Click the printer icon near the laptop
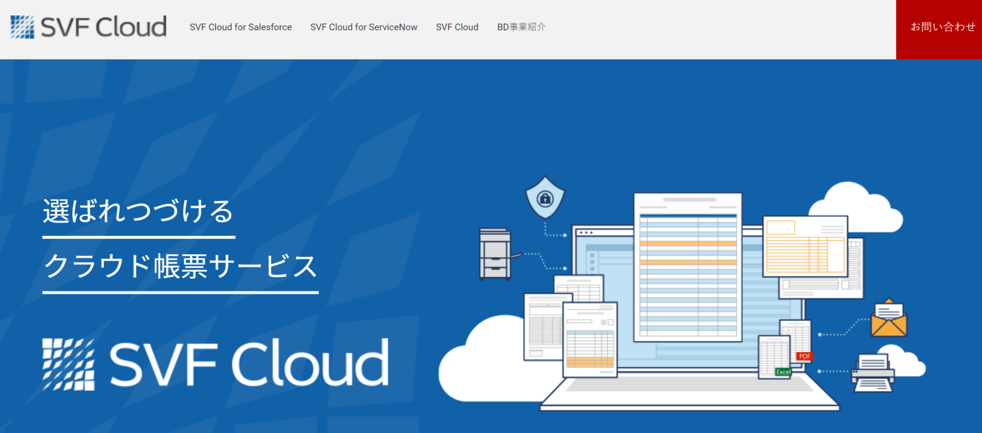 click(873, 373)
